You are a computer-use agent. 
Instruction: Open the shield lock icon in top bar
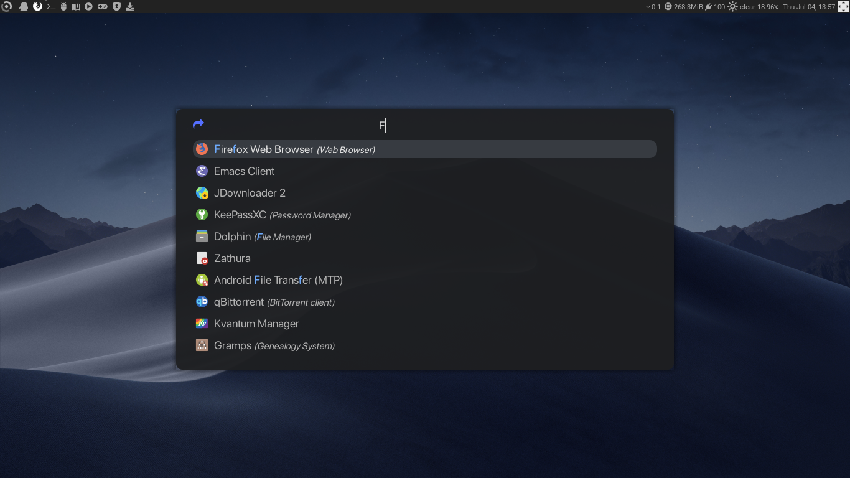click(116, 7)
